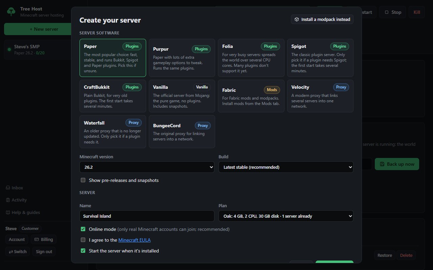433x270 pixels.
Task: Choose the Spigot server software card
Action: coord(320,58)
